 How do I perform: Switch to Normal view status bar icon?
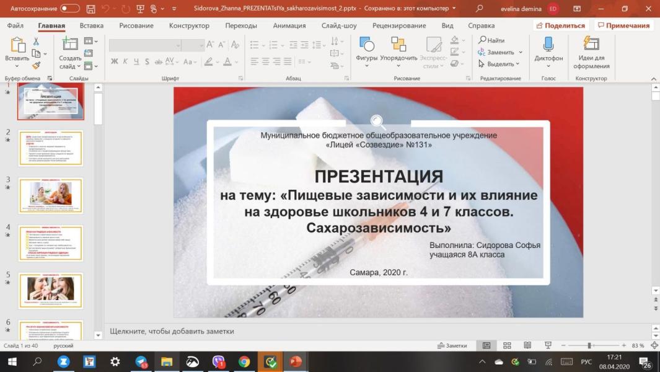coord(486,345)
